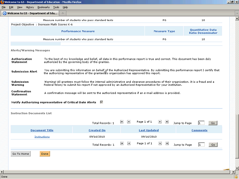Click Created On date 09/16/2010 cell
This screenshot has width=239, height=179.
[x=97, y=137]
